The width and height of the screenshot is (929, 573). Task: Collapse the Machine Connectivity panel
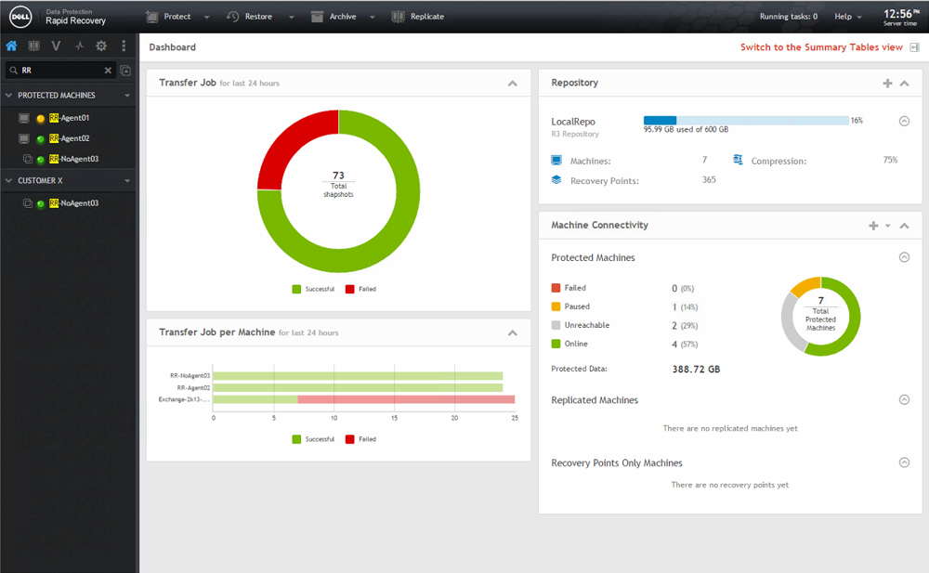pyautogui.click(x=904, y=226)
